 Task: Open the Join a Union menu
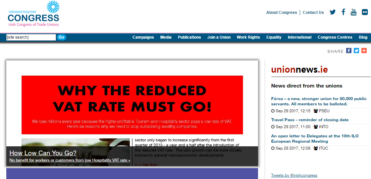click(x=219, y=37)
